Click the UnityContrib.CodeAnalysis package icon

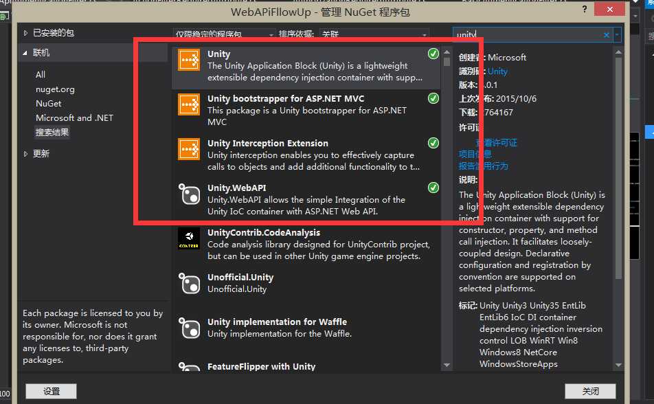[x=189, y=238]
